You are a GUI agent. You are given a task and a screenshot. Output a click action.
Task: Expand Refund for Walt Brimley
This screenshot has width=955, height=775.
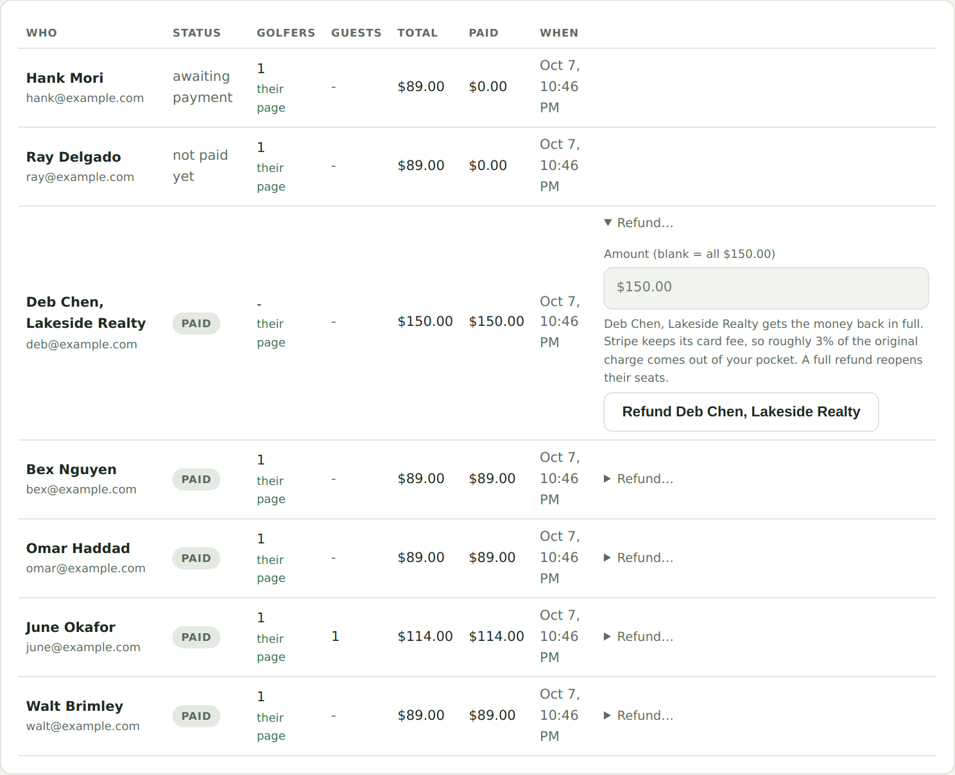click(x=639, y=715)
